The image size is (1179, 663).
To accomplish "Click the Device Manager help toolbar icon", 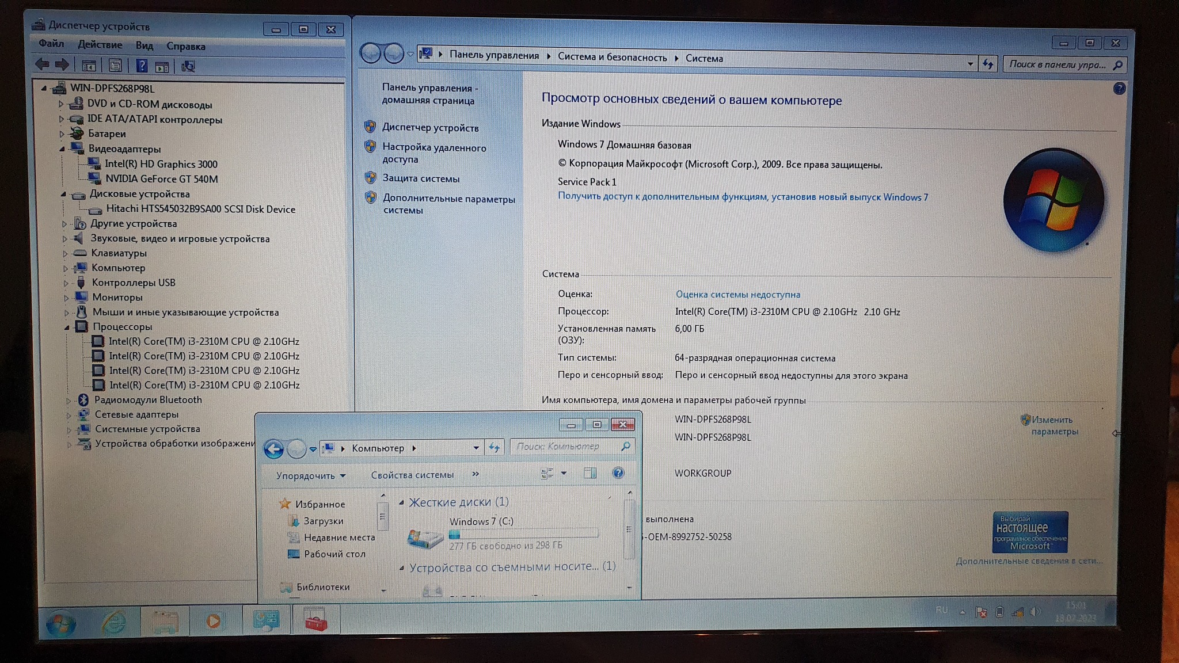I will pyautogui.click(x=142, y=66).
